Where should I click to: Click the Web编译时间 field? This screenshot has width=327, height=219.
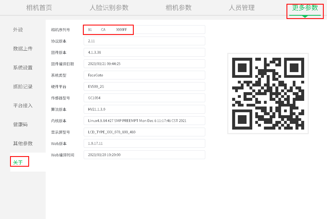pos(144,155)
